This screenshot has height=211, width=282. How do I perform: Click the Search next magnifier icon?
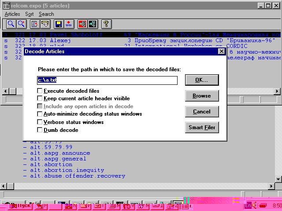[22, 24]
